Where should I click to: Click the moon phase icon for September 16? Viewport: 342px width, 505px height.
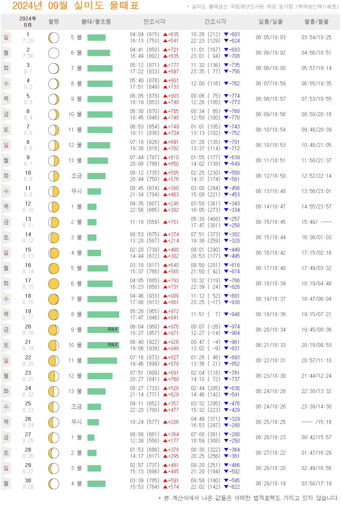(x=54, y=268)
